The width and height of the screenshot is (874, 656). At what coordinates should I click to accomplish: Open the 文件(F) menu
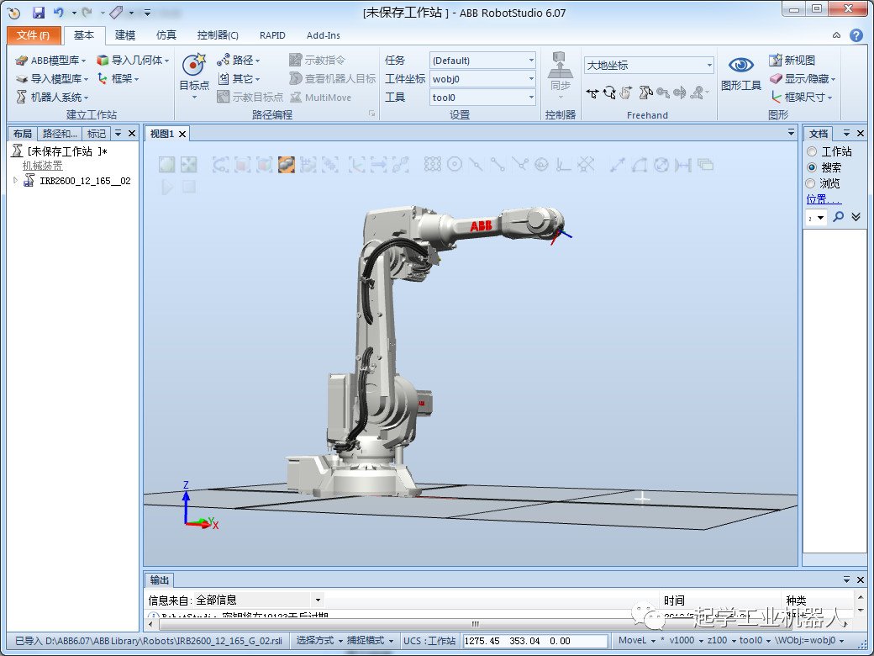click(34, 35)
